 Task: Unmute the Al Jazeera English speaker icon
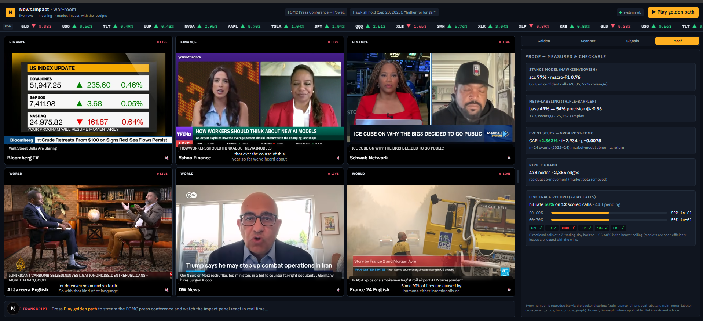167,290
